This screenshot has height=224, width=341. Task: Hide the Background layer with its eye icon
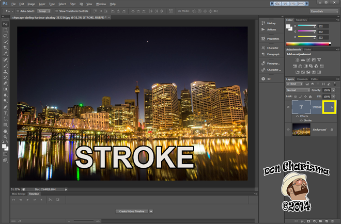pyautogui.click(x=288, y=130)
